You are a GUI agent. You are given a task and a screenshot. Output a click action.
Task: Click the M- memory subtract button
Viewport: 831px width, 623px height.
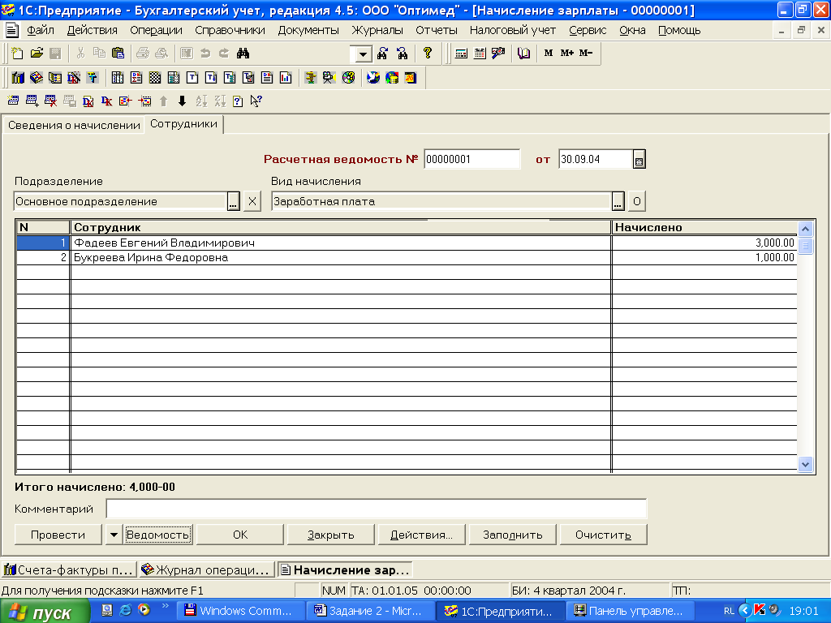pyautogui.click(x=586, y=53)
